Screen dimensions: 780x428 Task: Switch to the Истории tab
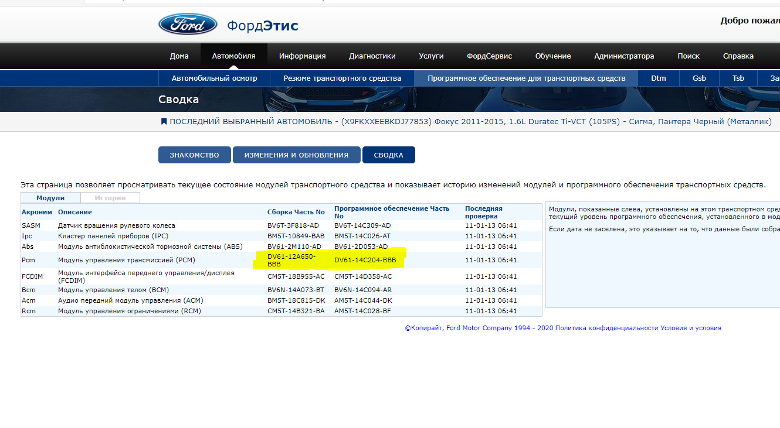[x=110, y=198]
